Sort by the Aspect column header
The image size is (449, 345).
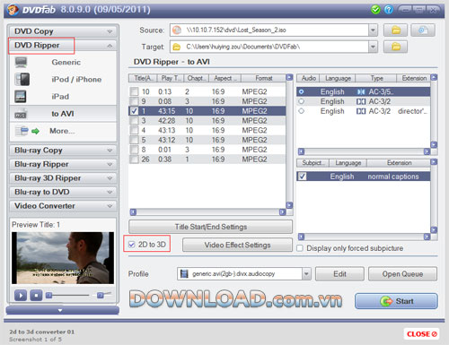point(224,78)
